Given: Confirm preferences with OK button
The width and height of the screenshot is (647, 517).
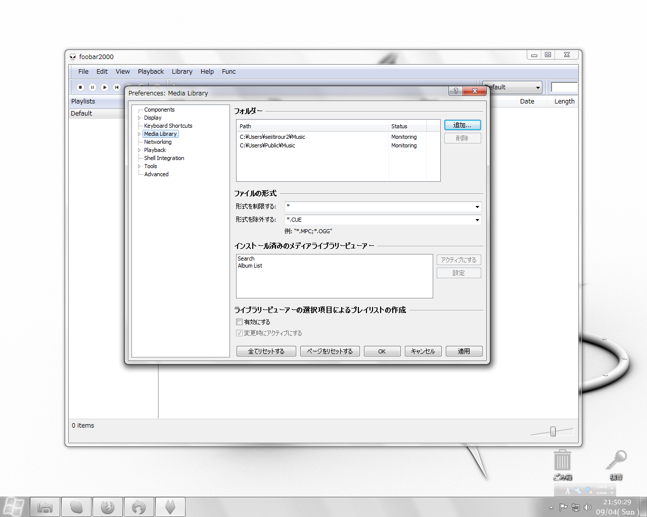Looking at the screenshot, I should 382,351.
